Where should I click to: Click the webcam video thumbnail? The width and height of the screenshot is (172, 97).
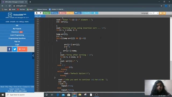(158, 87)
